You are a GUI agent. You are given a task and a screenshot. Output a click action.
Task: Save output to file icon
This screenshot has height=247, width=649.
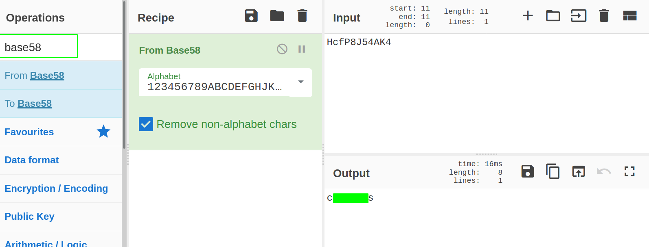pos(528,171)
